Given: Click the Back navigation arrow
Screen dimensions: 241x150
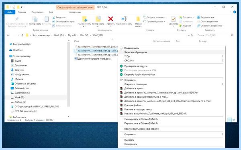Looking at the screenshot, I should click(x=8, y=35).
